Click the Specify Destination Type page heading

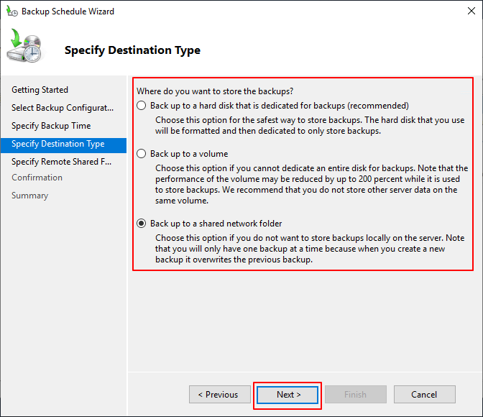[132, 50]
